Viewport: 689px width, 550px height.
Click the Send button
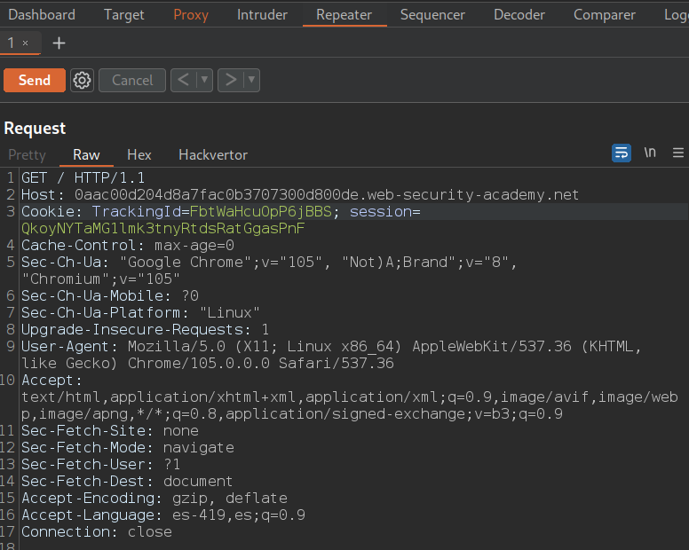pyautogui.click(x=35, y=80)
